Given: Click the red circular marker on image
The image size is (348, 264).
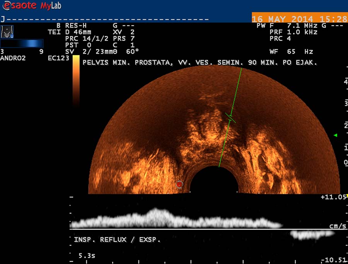Looking at the screenshot, I should tap(179, 185).
